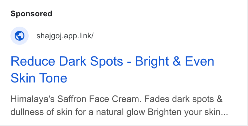Click the 'Skin Tone' headline second line
Image resolution: width=248 pixels, height=126 pixels.
click(x=39, y=78)
